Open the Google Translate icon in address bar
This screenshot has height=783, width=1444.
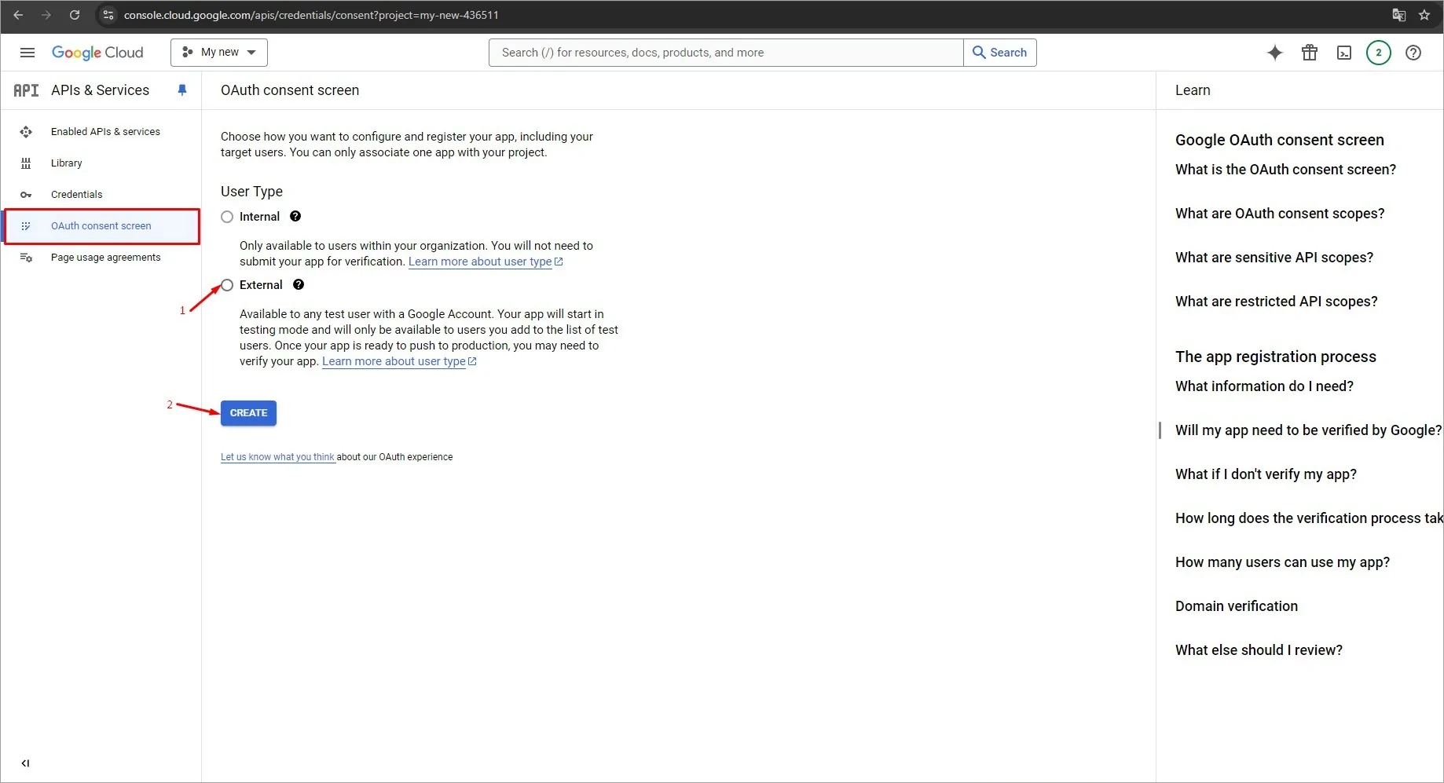(1398, 15)
